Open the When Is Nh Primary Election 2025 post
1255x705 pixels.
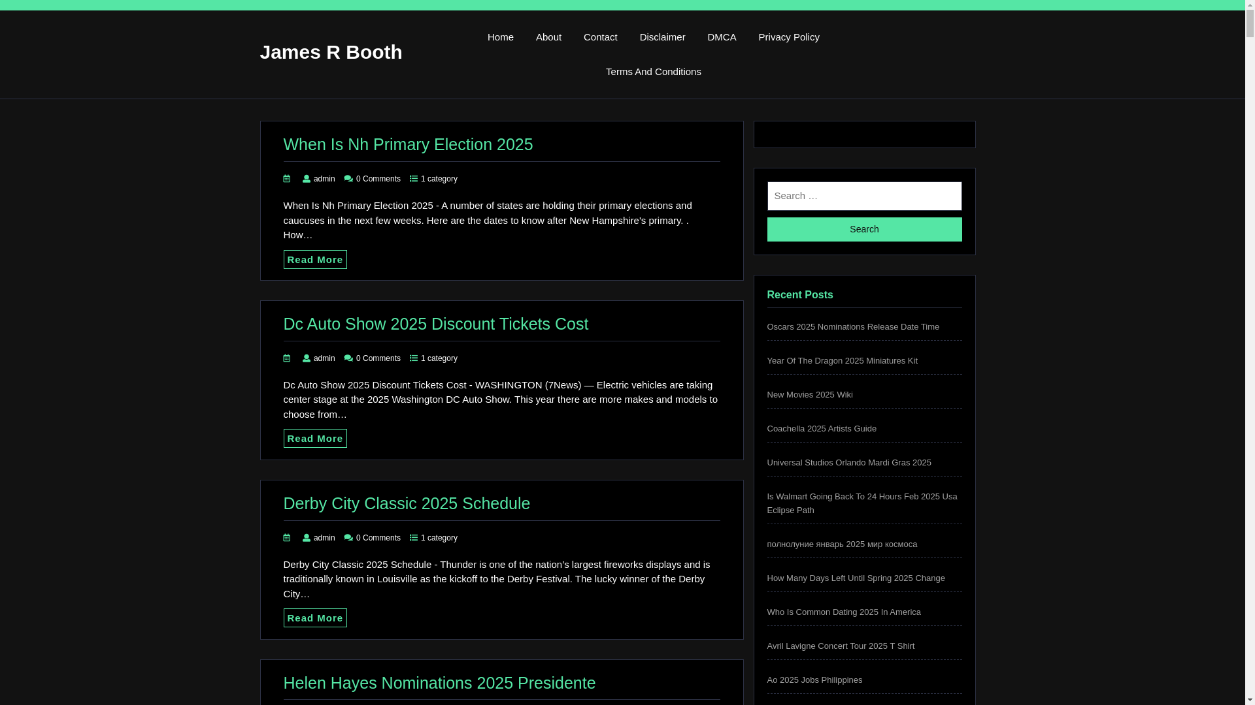click(x=409, y=144)
